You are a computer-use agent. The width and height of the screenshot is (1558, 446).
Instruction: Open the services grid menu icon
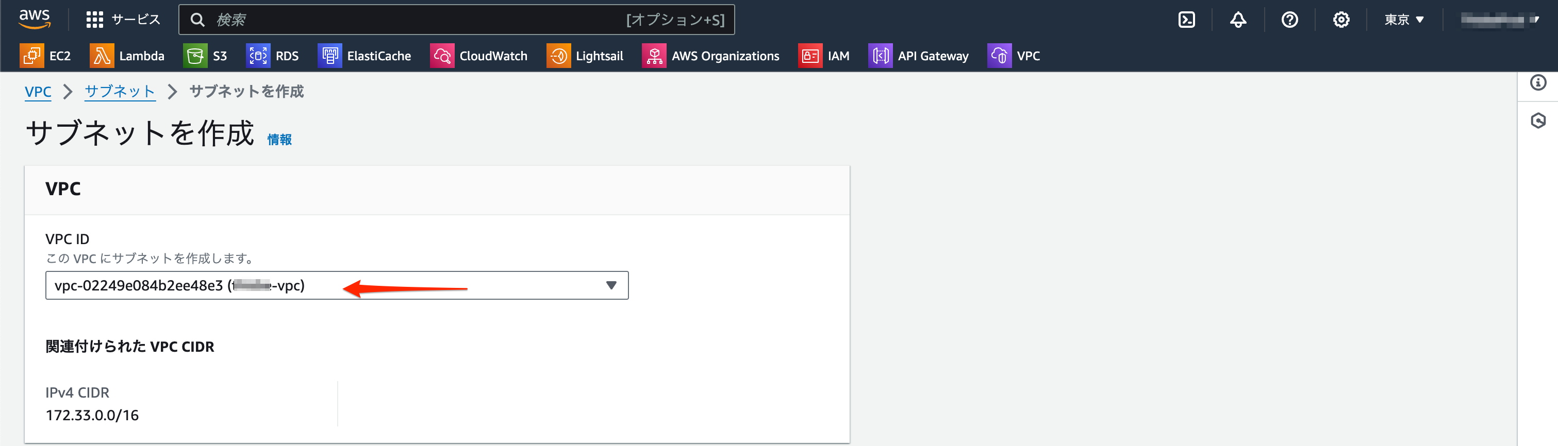(94, 20)
